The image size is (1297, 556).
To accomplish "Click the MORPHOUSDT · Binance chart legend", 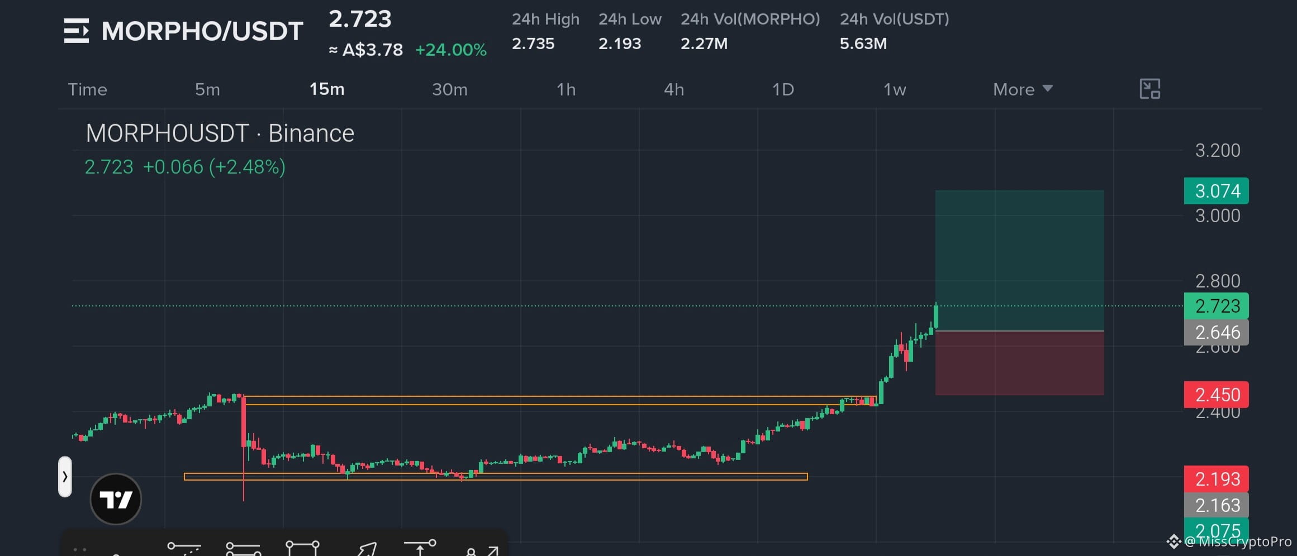I will [x=220, y=133].
